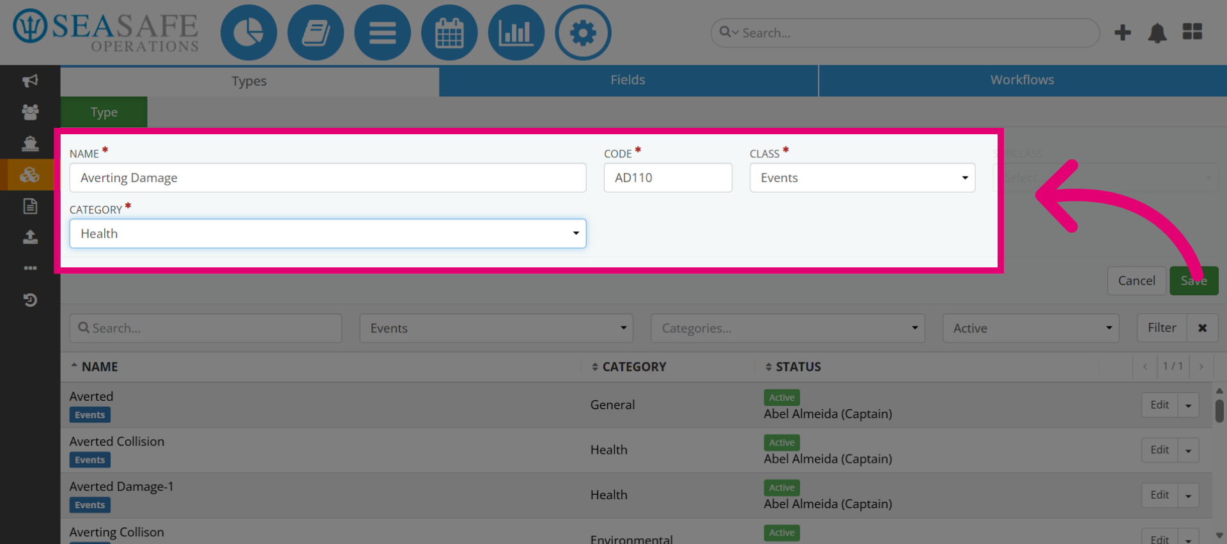Click the Code field with AD110
Image resolution: width=1227 pixels, height=544 pixels.
point(668,178)
